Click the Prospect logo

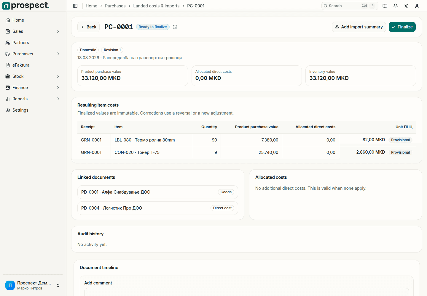coord(26,6)
